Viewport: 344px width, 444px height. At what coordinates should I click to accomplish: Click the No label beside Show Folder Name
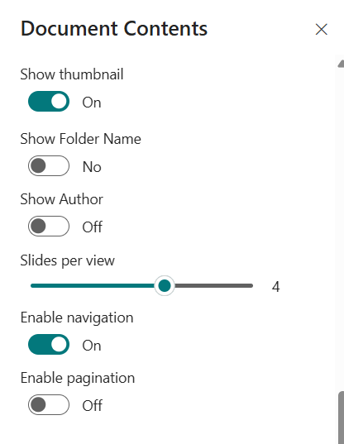[x=92, y=166]
